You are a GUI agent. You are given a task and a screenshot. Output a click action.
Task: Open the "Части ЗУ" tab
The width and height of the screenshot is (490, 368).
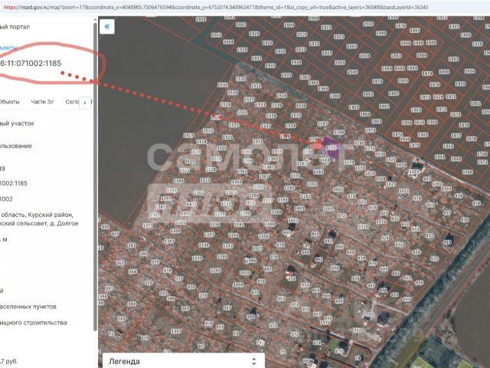(42, 102)
